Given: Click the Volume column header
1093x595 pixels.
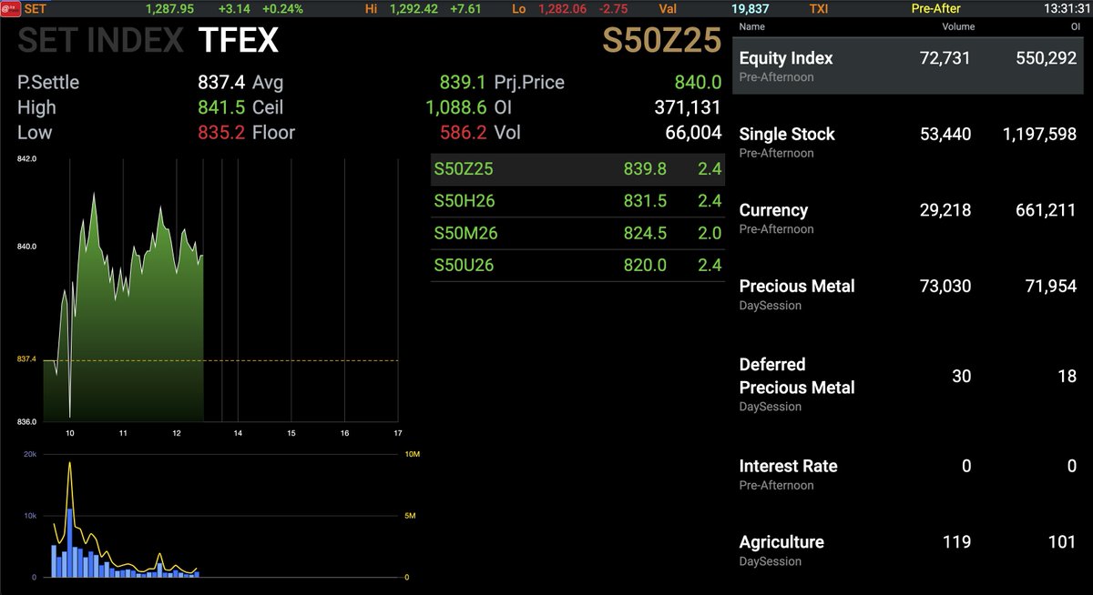Looking at the screenshot, I should coord(958,27).
